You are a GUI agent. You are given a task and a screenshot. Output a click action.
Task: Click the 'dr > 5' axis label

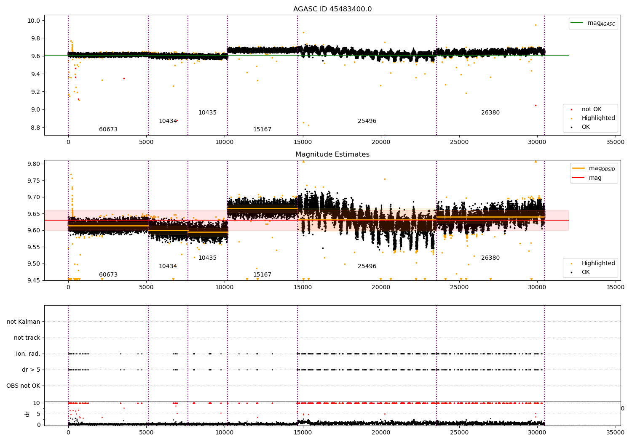pyautogui.click(x=31, y=370)
